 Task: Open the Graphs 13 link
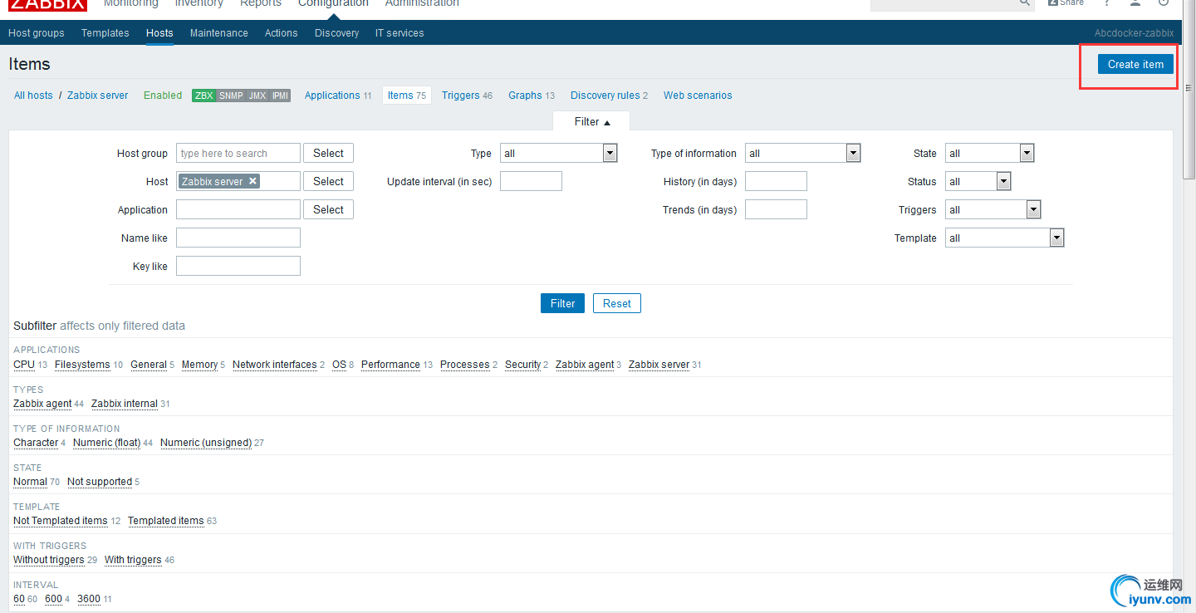532,96
